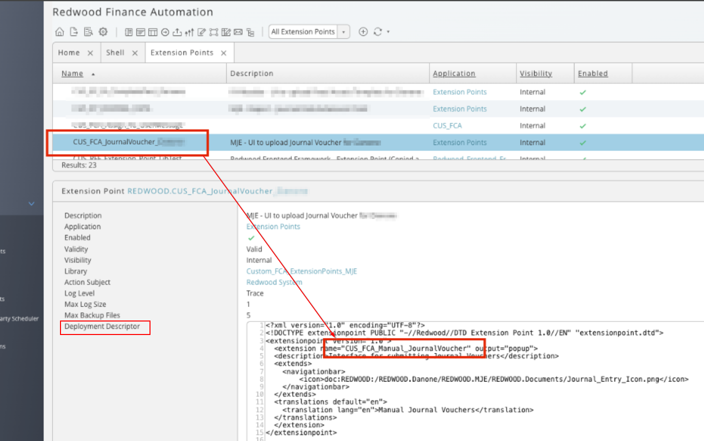Click the export document toolbar icon

pos(73,32)
